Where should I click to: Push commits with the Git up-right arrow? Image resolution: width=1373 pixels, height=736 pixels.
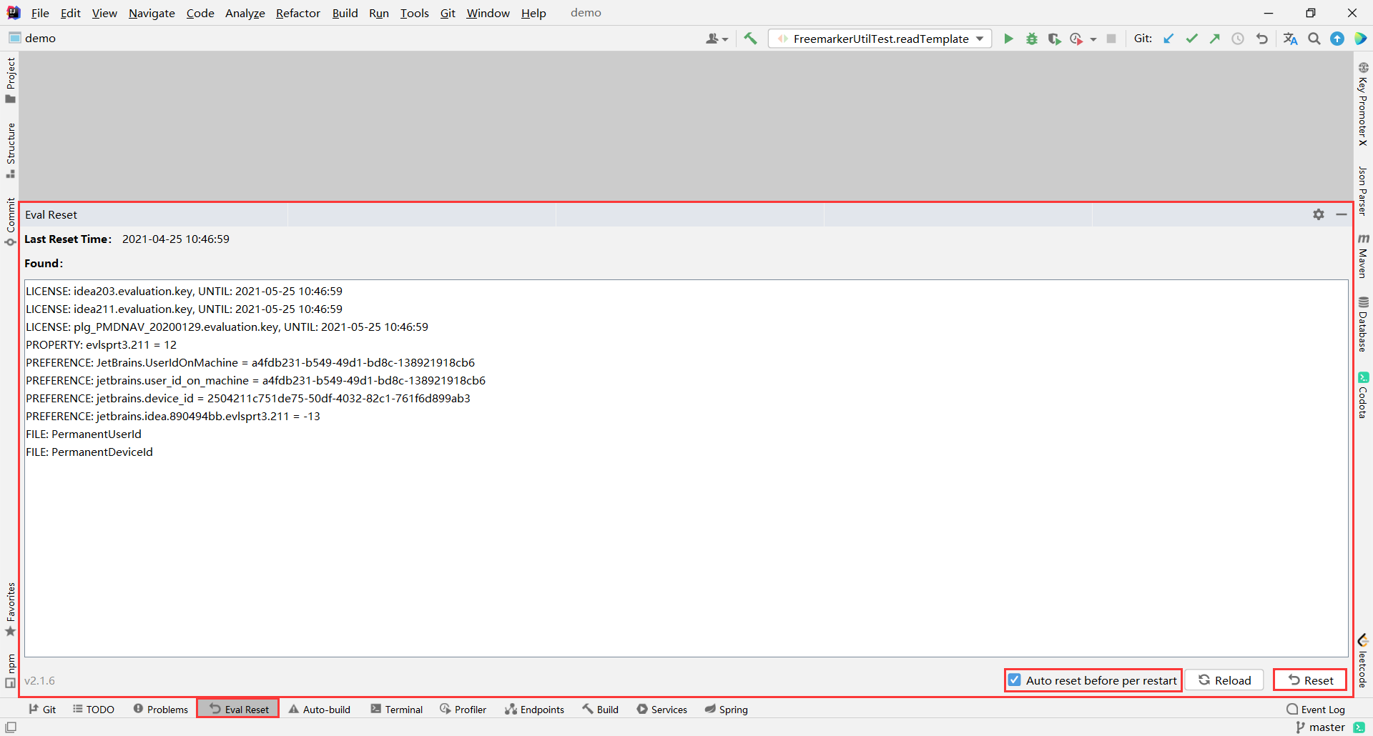pos(1214,39)
